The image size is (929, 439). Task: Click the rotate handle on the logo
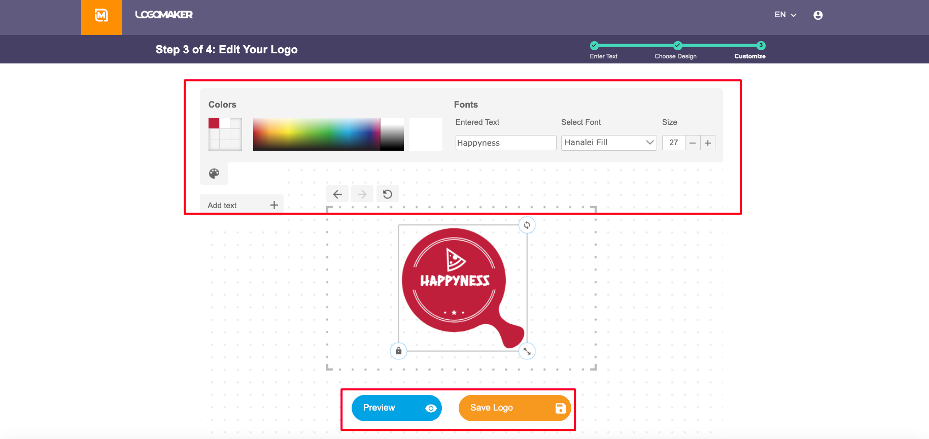(527, 225)
